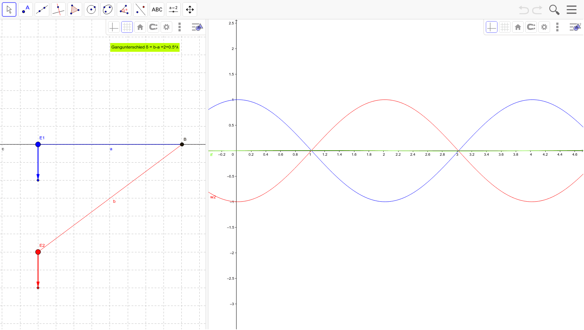584x330 pixels.
Task: Select the Move Graphics View tool
Action: pos(190,9)
